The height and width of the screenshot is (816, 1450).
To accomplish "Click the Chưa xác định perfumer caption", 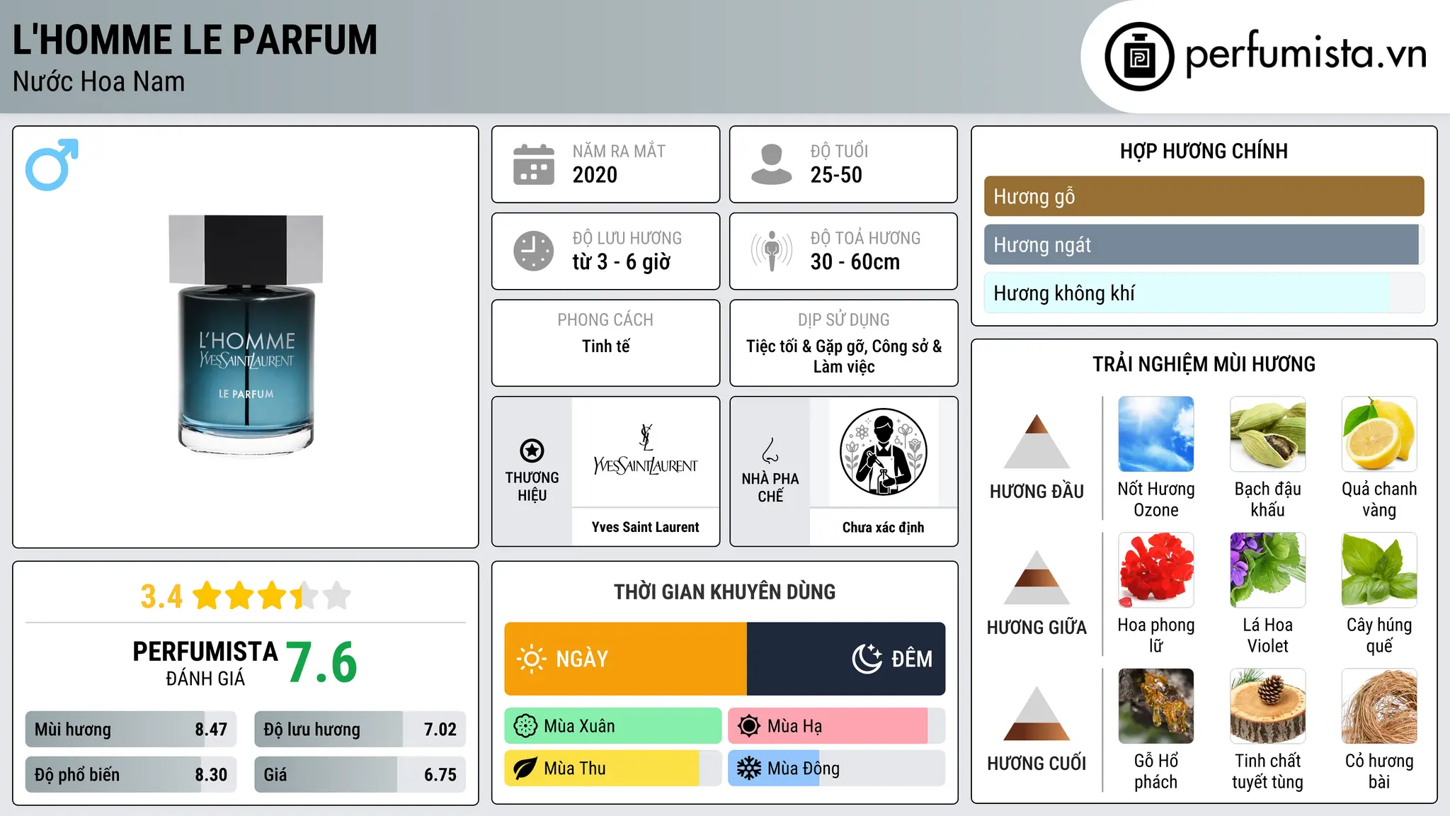I will click(883, 527).
